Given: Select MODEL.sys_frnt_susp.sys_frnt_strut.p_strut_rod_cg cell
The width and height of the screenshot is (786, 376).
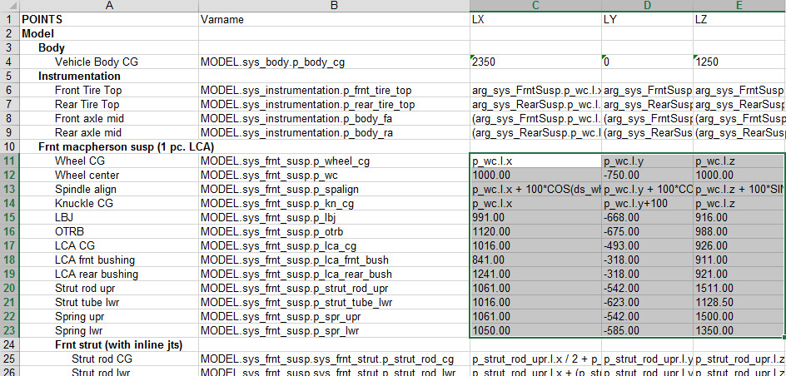Looking at the screenshot, I should [335, 359].
